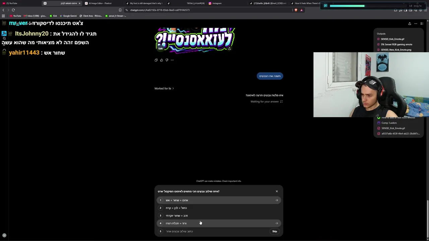
Task: Click the username ItsJohnny20 in chat overlay
Action: (32, 34)
